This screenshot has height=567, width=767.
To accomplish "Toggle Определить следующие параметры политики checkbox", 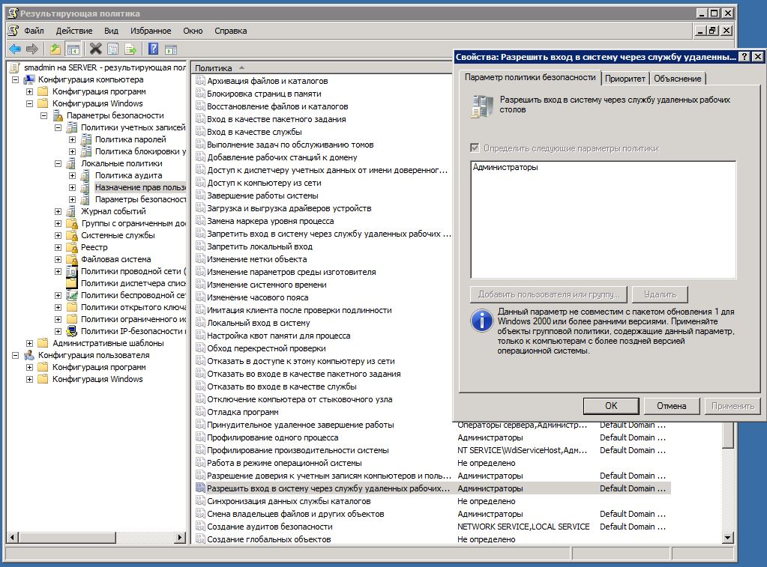I will pyautogui.click(x=475, y=148).
